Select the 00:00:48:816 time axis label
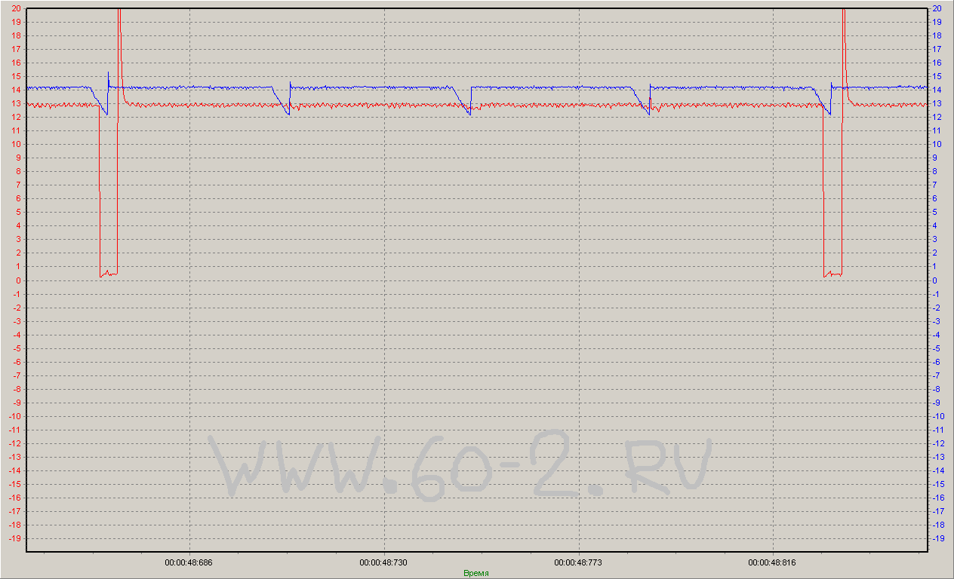The height and width of the screenshot is (579, 954). 772,562
